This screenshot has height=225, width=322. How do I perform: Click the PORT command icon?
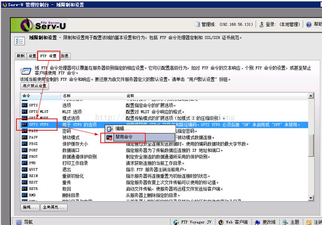(25, 150)
